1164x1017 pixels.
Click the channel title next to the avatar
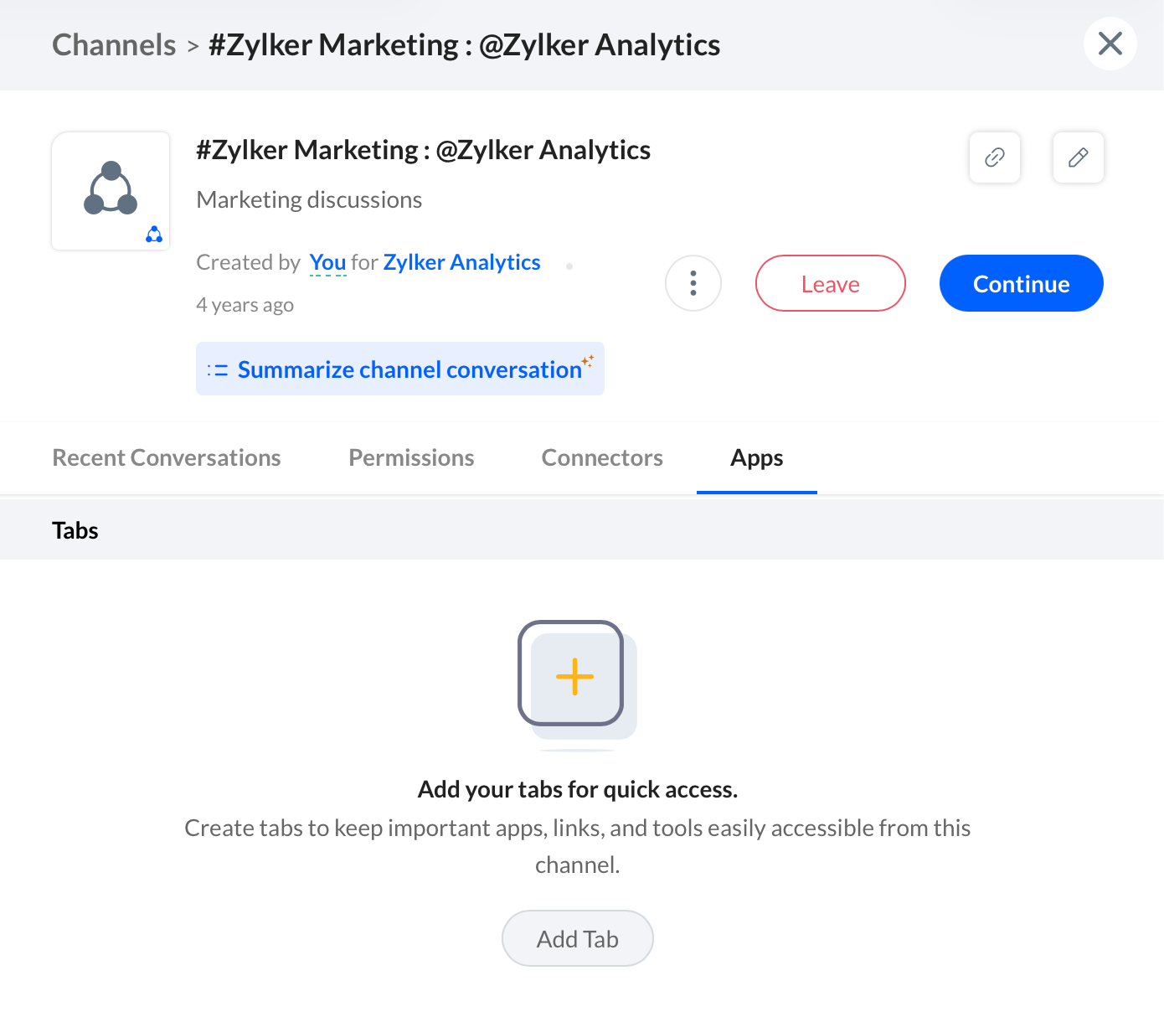tap(423, 150)
